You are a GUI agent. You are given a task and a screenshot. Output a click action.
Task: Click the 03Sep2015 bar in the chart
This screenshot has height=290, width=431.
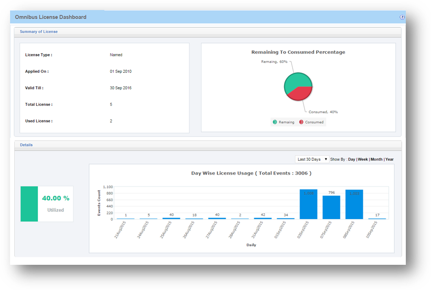pyautogui.click(x=308, y=204)
